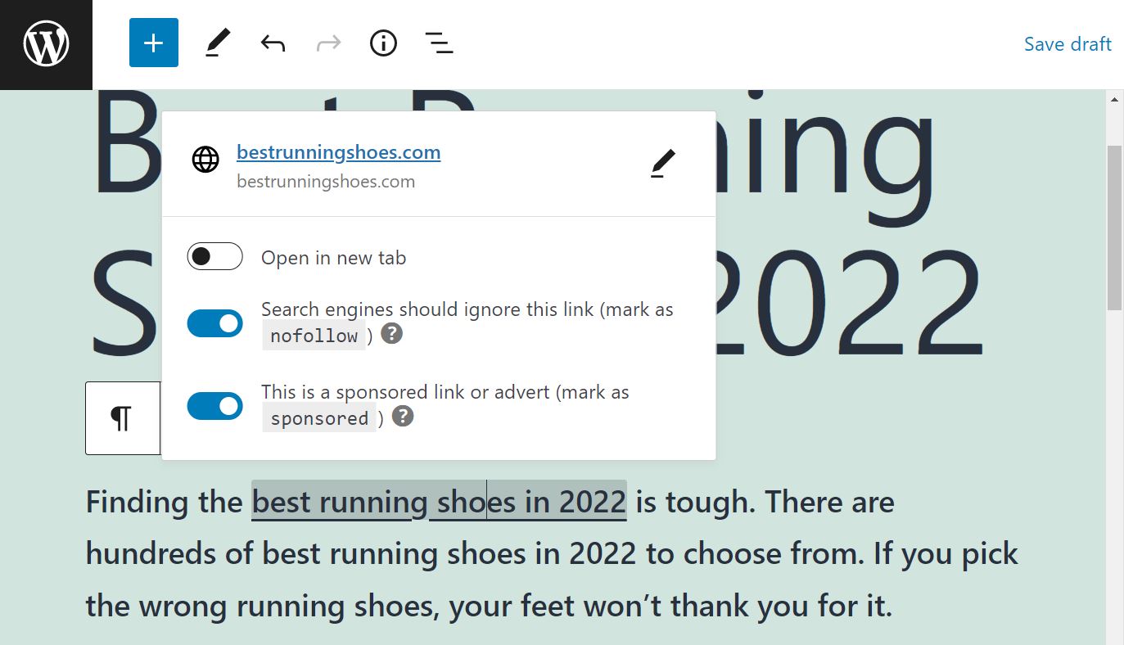1124x645 pixels.
Task: Select the Tools pencil icon in the toolbar
Action: [215, 43]
